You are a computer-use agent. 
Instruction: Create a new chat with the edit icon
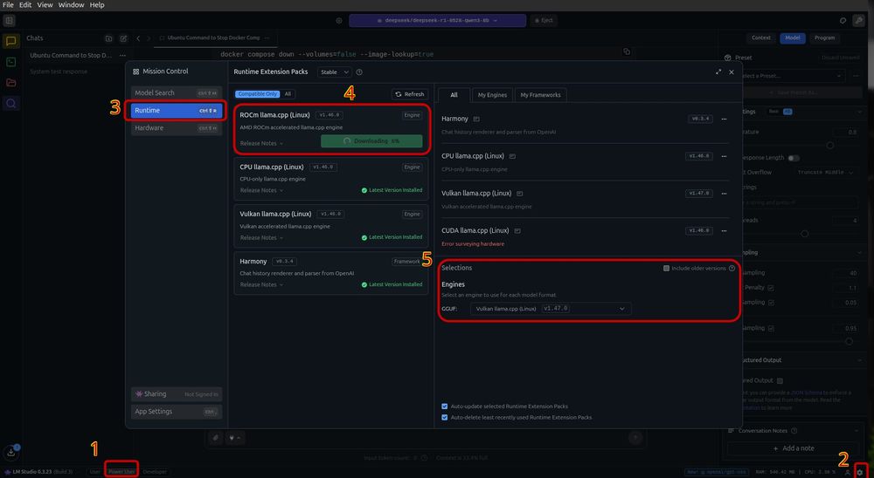click(x=124, y=38)
